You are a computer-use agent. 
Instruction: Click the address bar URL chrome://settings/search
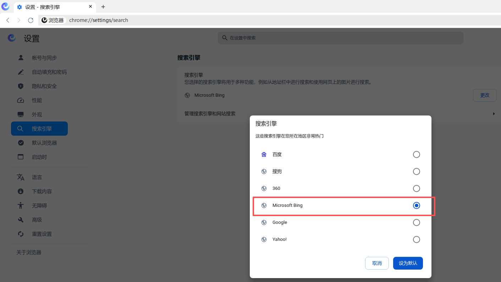tap(99, 20)
